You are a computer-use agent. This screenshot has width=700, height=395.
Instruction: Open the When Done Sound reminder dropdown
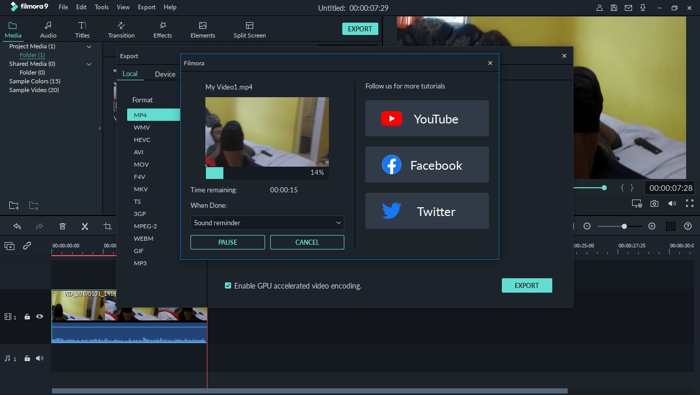267,223
